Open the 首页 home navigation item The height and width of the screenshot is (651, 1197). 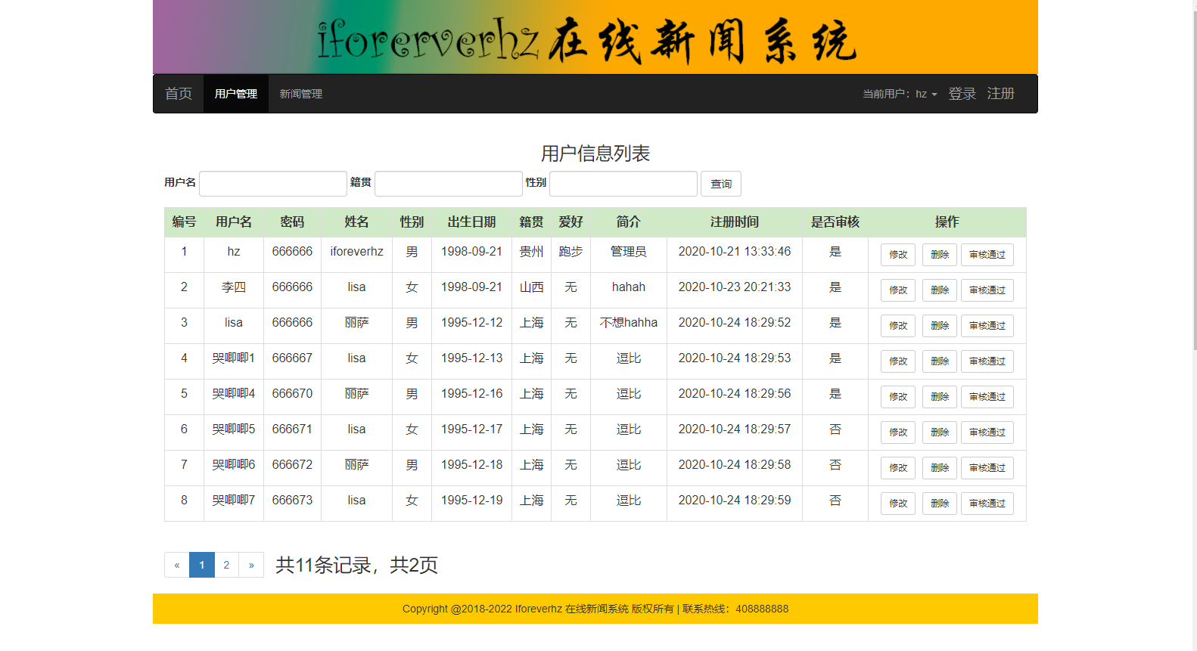[x=179, y=94]
